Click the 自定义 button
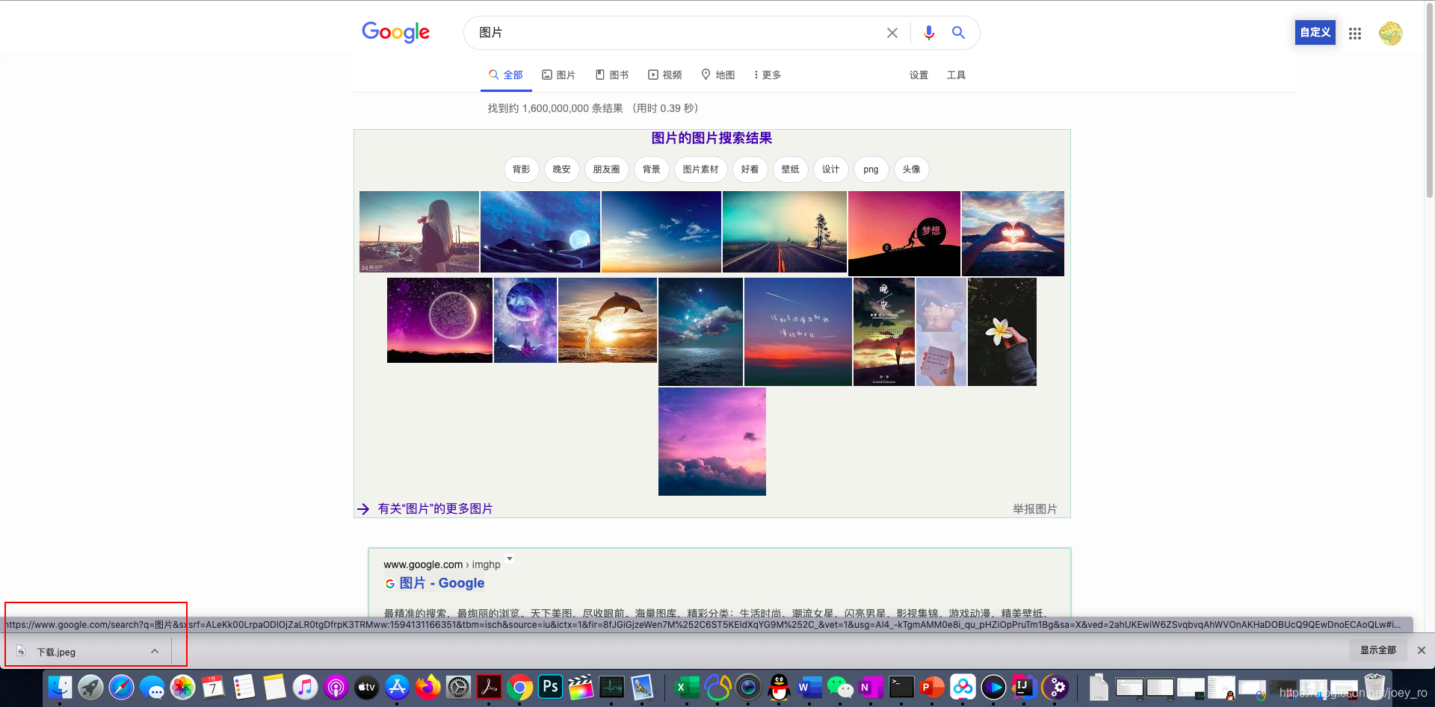 coord(1315,32)
